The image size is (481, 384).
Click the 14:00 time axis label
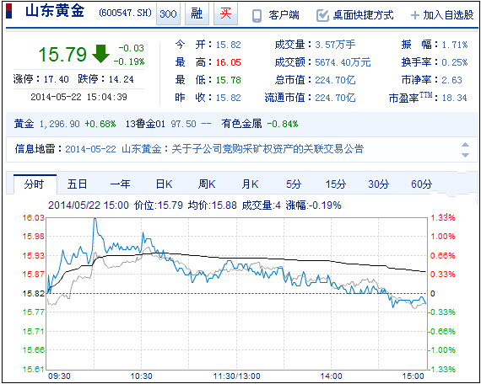click(x=332, y=376)
